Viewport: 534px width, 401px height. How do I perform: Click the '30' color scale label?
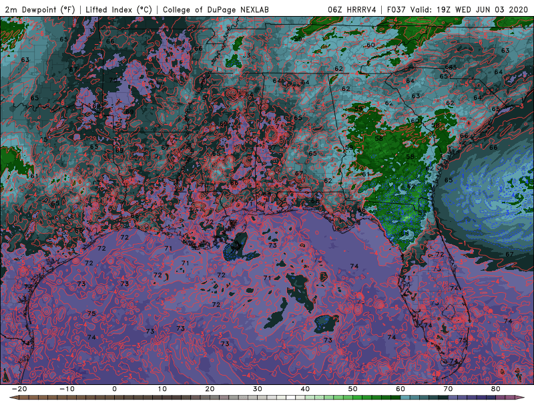coord(258,389)
